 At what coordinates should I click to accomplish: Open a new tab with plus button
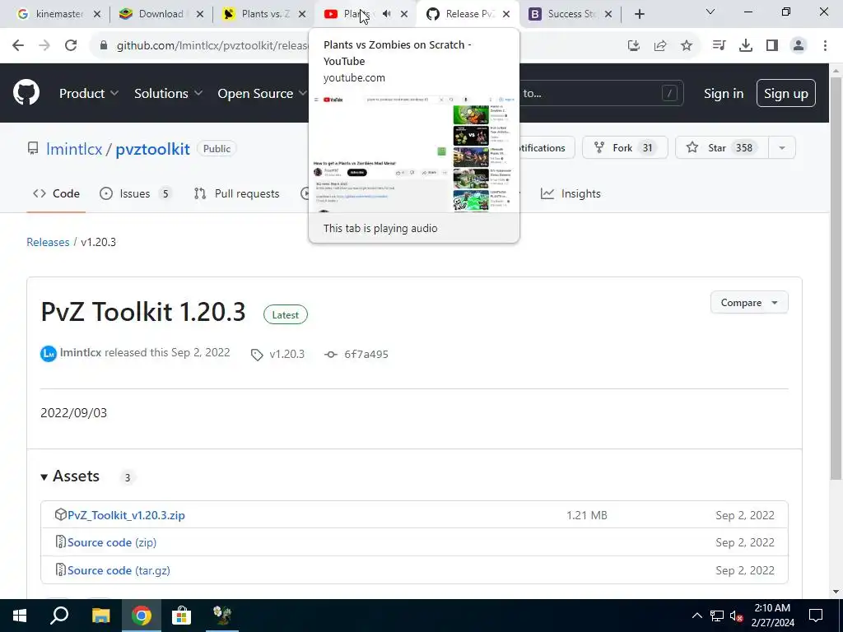(639, 14)
